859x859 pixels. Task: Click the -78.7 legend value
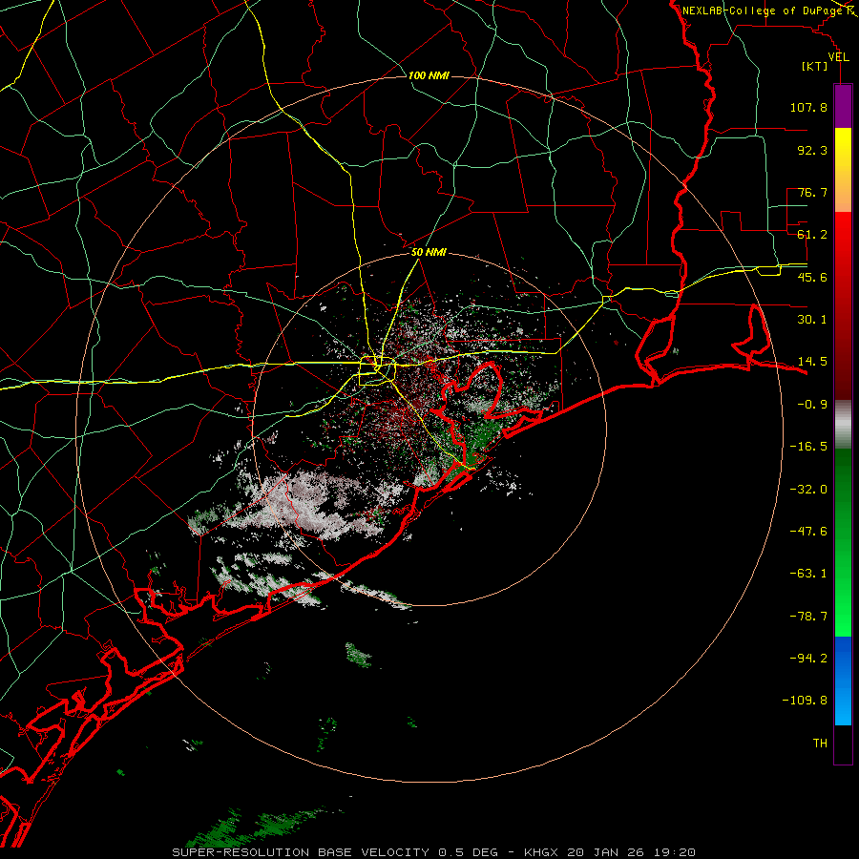click(x=808, y=617)
